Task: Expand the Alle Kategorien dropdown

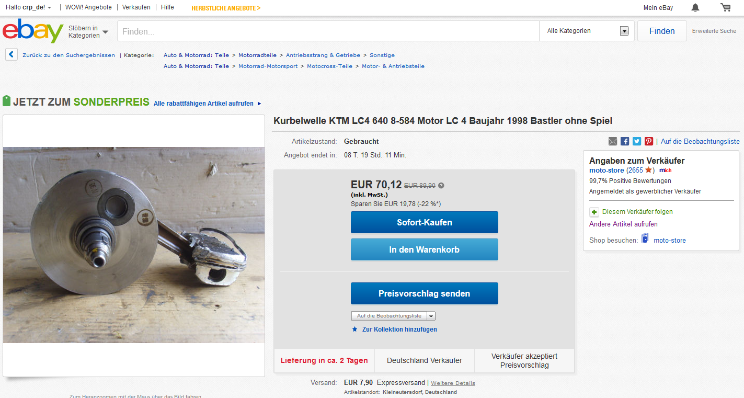Action: coord(624,31)
